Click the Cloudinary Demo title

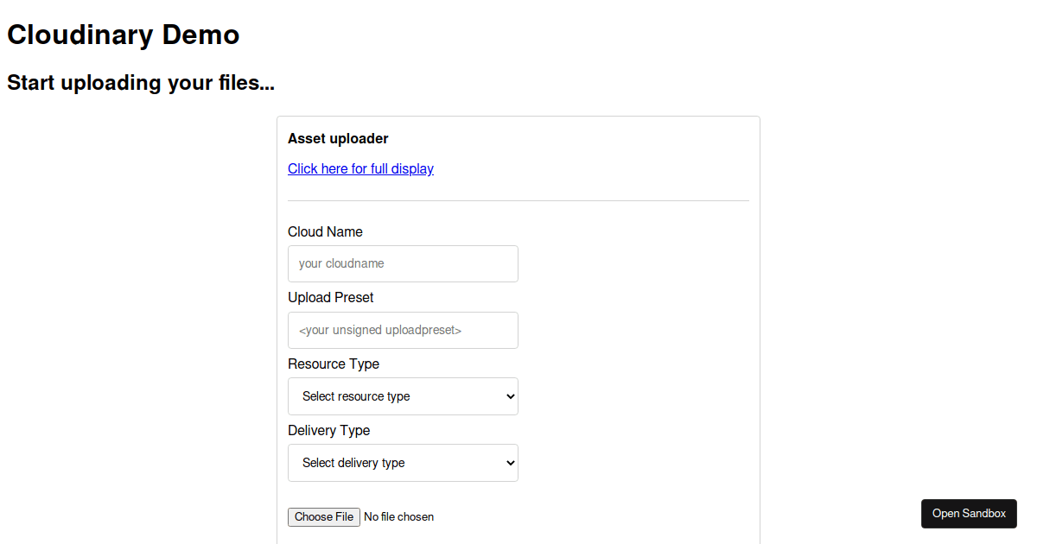coord(123,35)
